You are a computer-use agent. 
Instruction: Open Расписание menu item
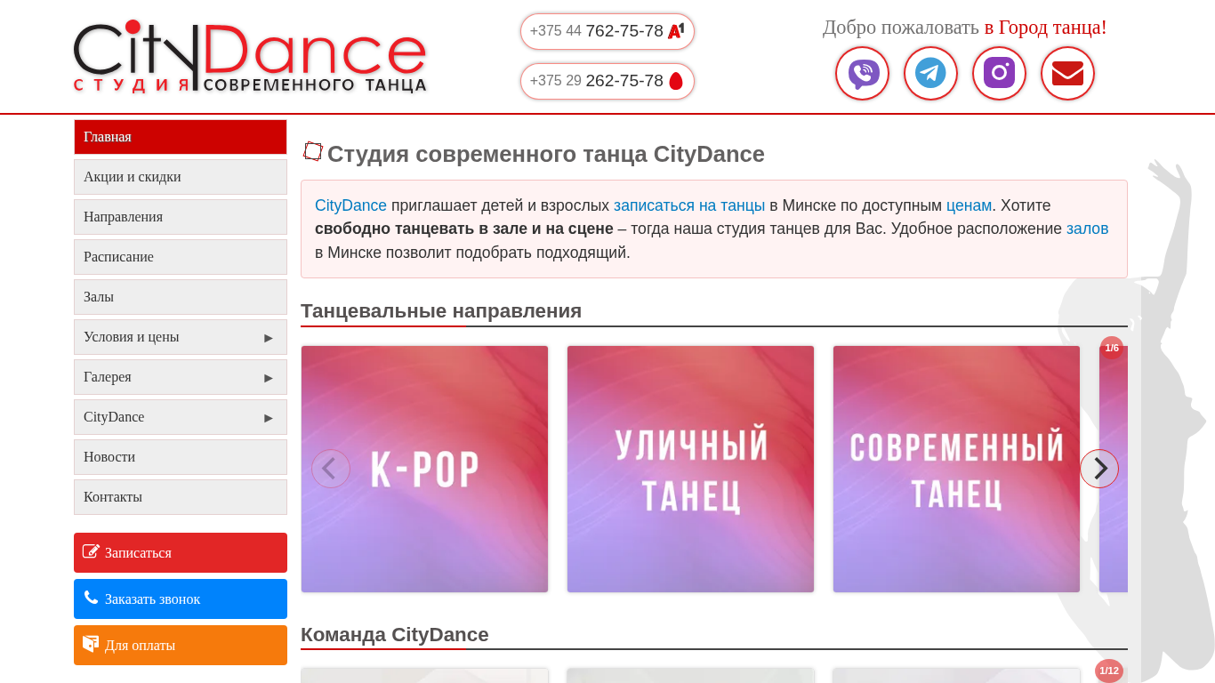pos(181,257)
